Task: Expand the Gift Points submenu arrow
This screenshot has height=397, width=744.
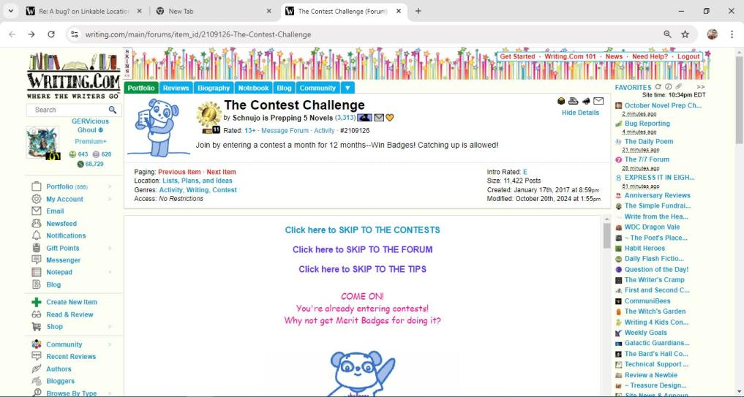Action: [x=110, y=248]
